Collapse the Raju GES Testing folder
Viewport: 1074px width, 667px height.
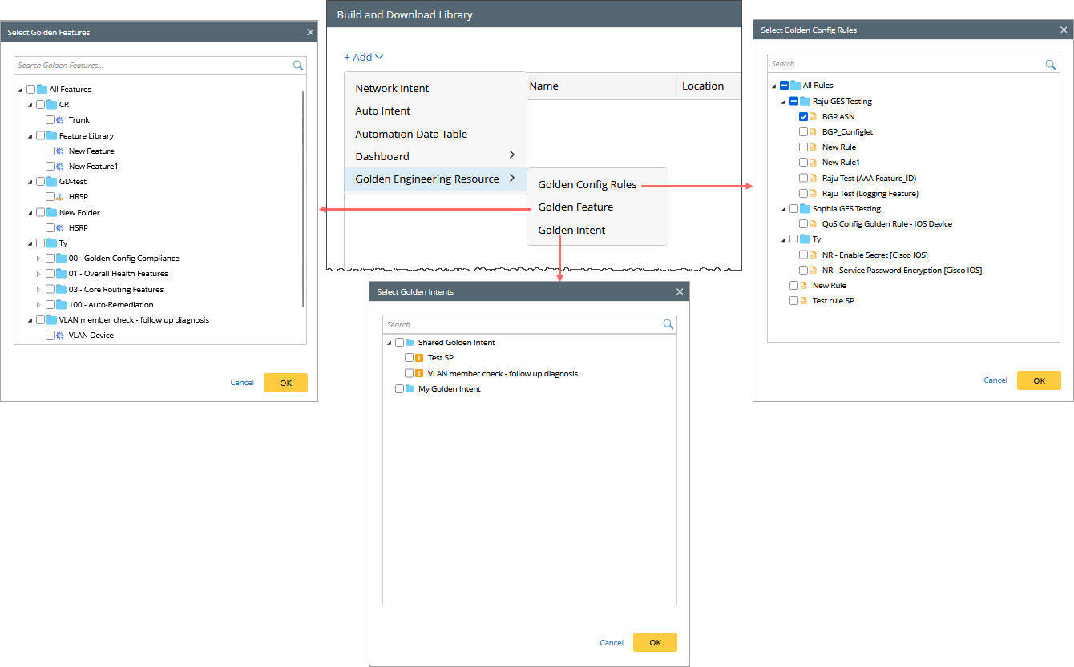(783, 102)
